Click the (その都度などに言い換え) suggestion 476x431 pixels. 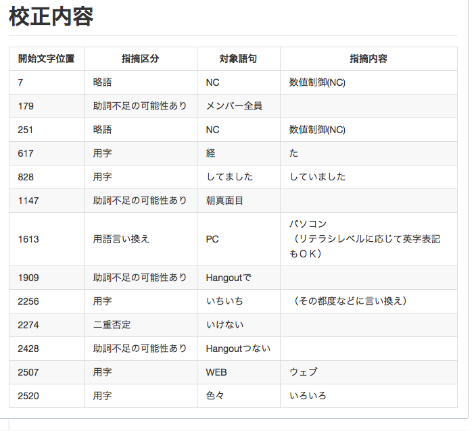click(350, 301)
